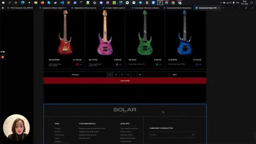The height and width of the screenshot is (144, 256).
Task: Select the $1,299.00 price text
Action: coord(77,60)
